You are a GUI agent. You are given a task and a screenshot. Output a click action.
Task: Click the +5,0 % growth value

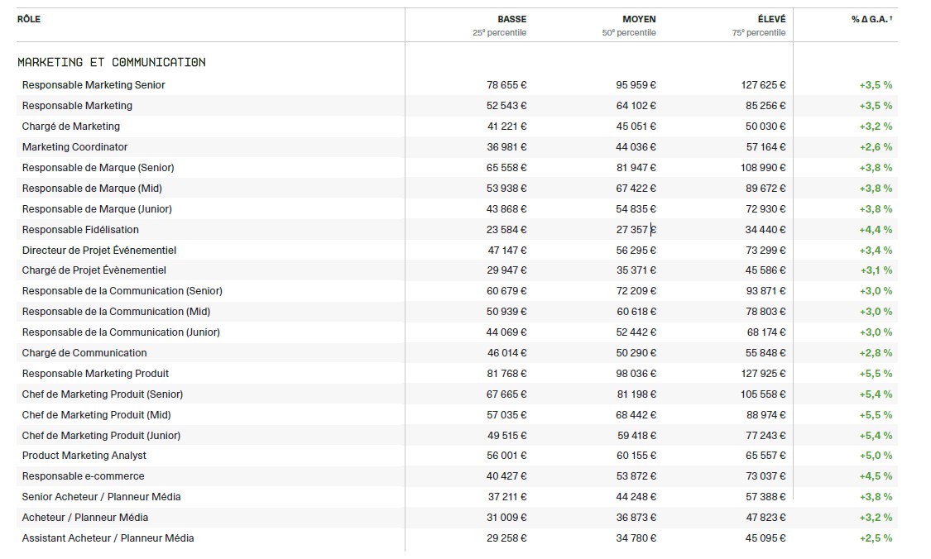pyautogui.click(x=876, y=456)
